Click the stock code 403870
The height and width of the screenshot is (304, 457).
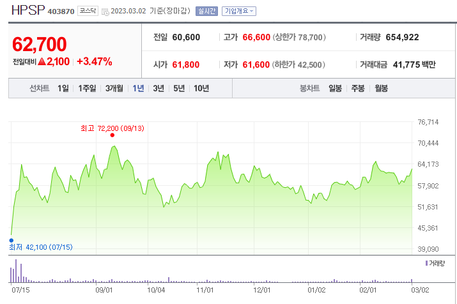[x=61, y=11]
